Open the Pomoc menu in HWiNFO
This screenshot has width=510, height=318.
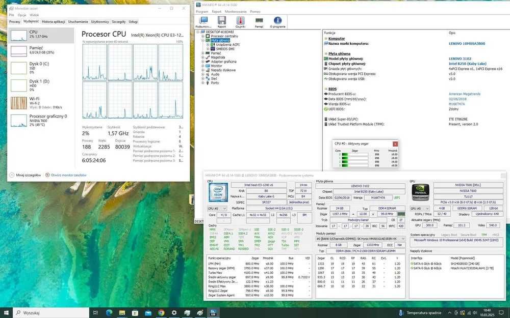click(x=256, y=11)
